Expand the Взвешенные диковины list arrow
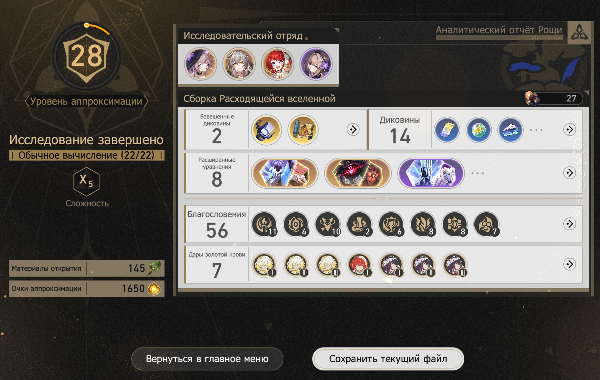Screen dimensions: 600x380 coord(353,130)
